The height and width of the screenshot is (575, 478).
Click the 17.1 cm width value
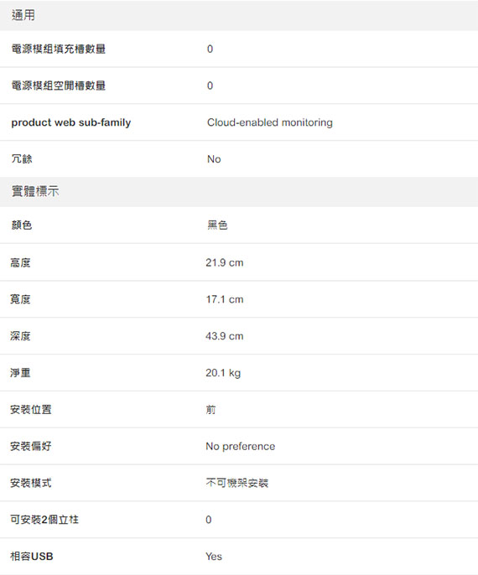tap(225, 299)
